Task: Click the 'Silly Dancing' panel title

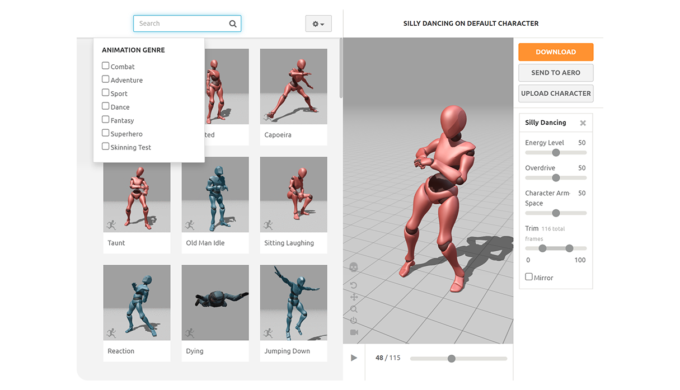Action: pos(546,123)
